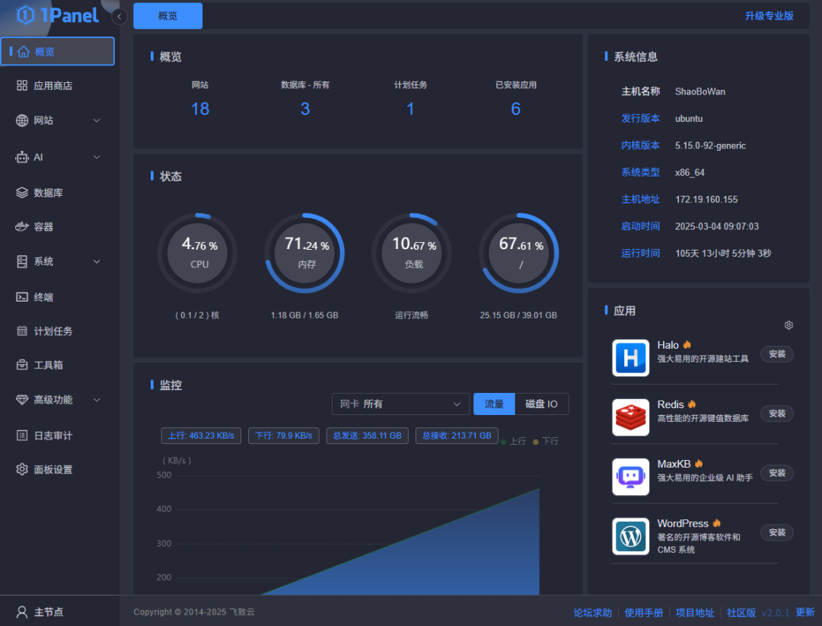Viewport: 822px width, 626px height.
Task: Open the 网卡 network card dropdown
Action: click(400, 404)
